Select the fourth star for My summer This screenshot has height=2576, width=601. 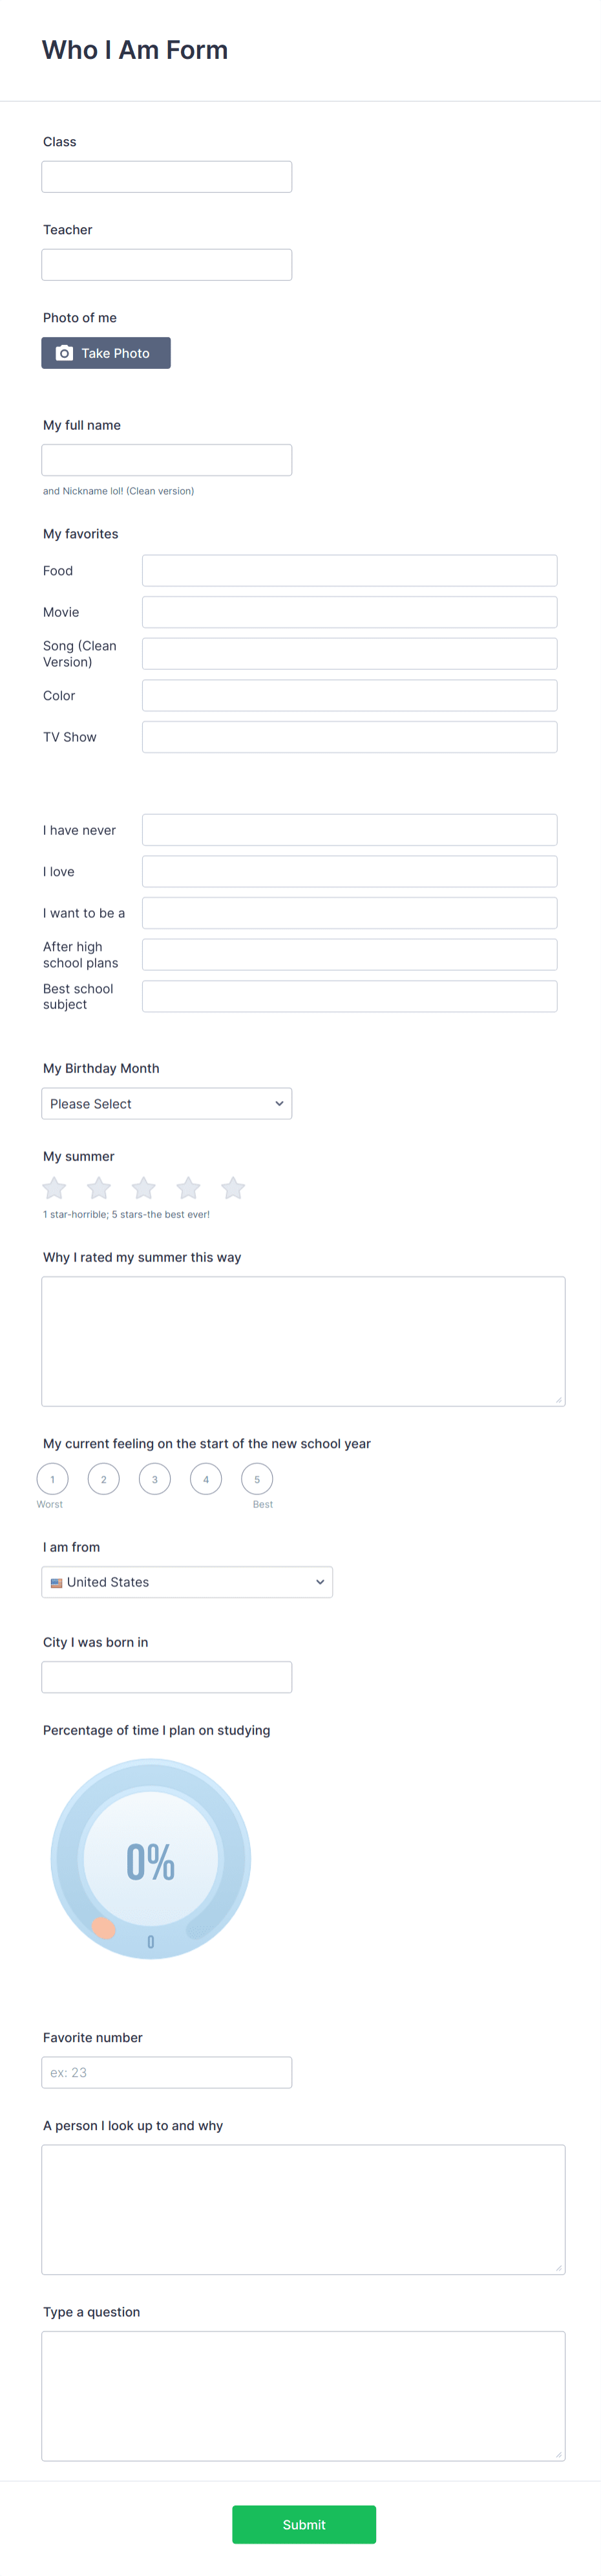(189, 1188)
